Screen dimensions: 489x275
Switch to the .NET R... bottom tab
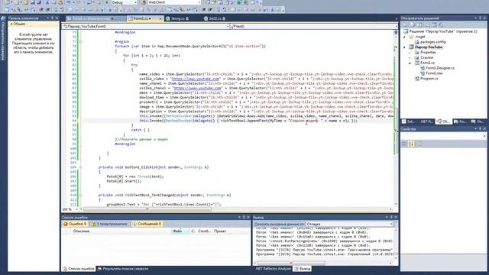tap(426, 121)
